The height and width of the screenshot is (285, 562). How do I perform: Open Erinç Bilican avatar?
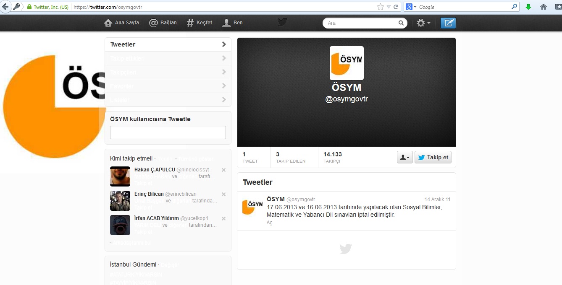120,201
